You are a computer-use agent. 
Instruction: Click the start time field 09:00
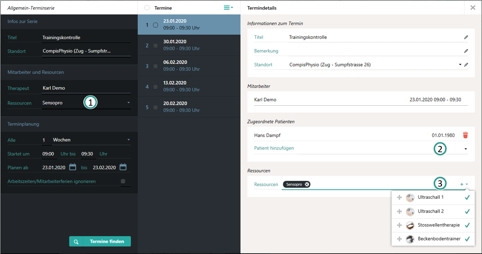pos(48,154)
